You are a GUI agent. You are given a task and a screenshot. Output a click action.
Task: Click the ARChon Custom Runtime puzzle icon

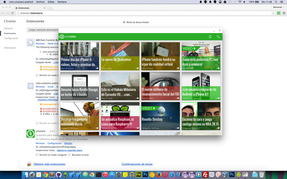click(x=30, y=43)
